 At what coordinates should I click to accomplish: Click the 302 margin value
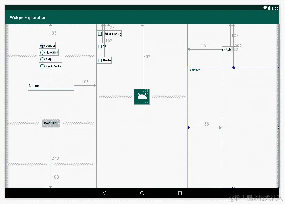[147, 57]
